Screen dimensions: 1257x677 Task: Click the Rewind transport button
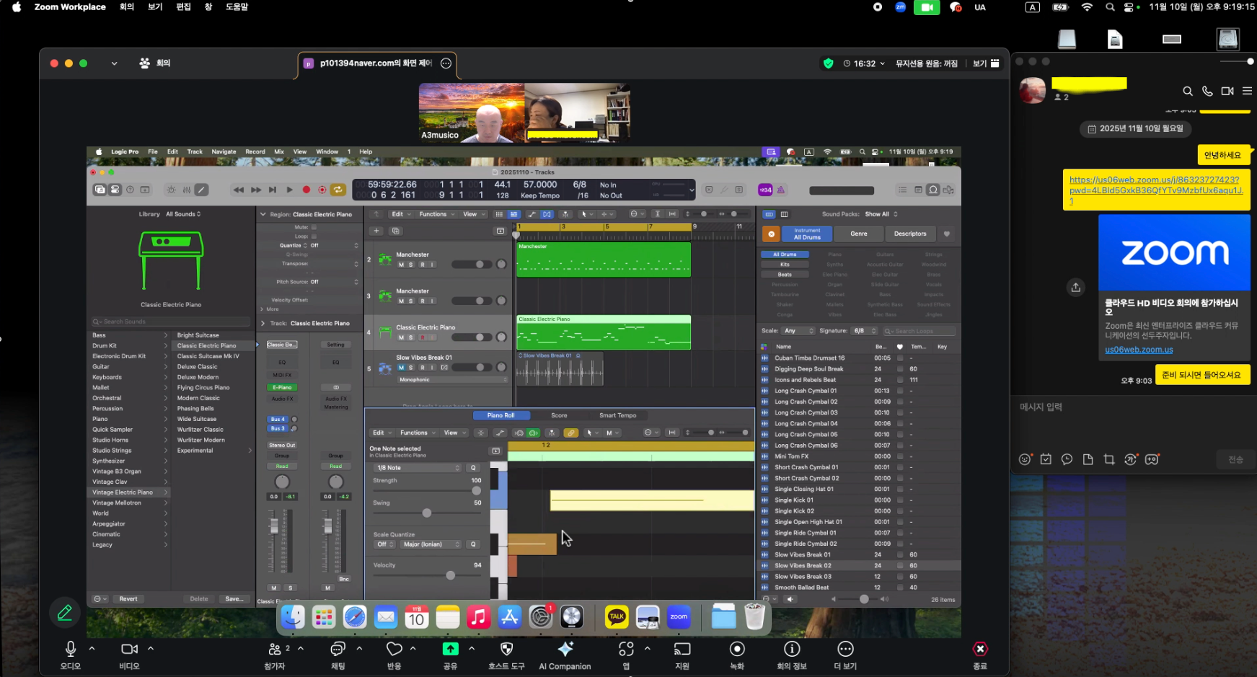238,190
